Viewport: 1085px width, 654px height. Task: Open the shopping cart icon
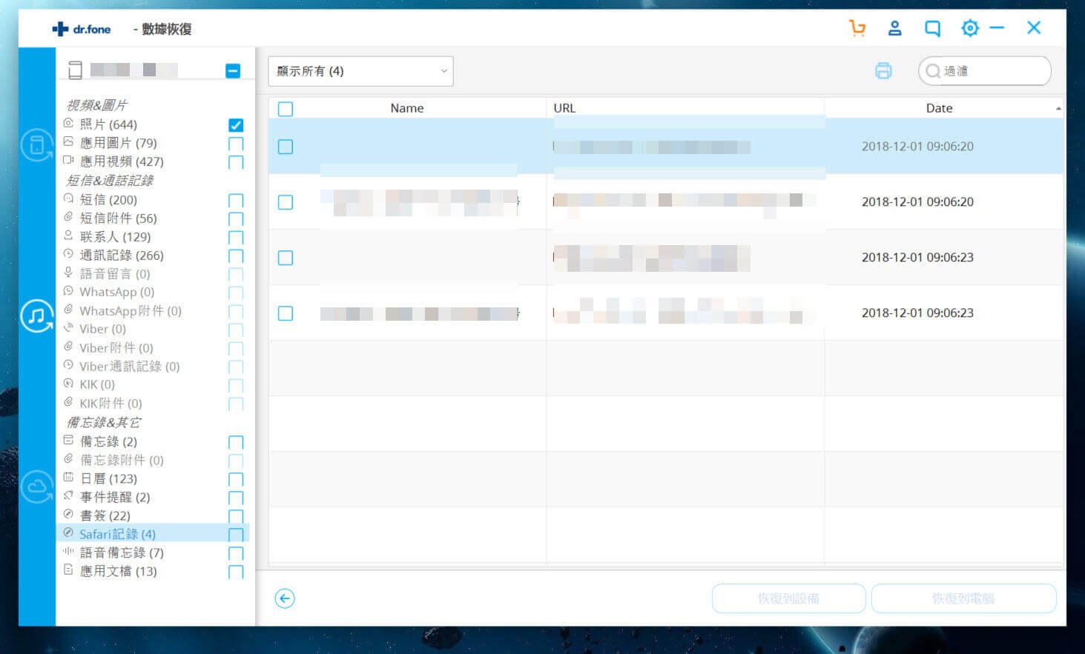[857, 29]
